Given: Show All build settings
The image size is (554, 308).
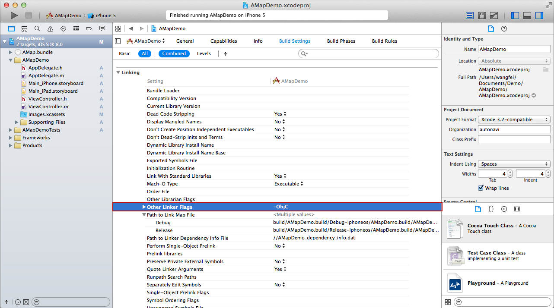Looking at the screenshot, I should [x=145, y=54].
